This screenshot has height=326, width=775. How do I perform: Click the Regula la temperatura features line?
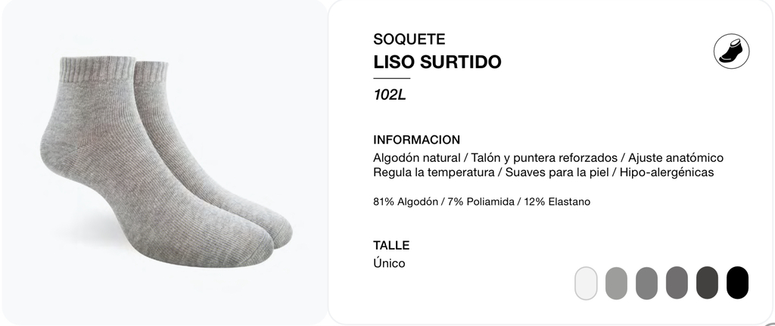(x=543, y=172)
